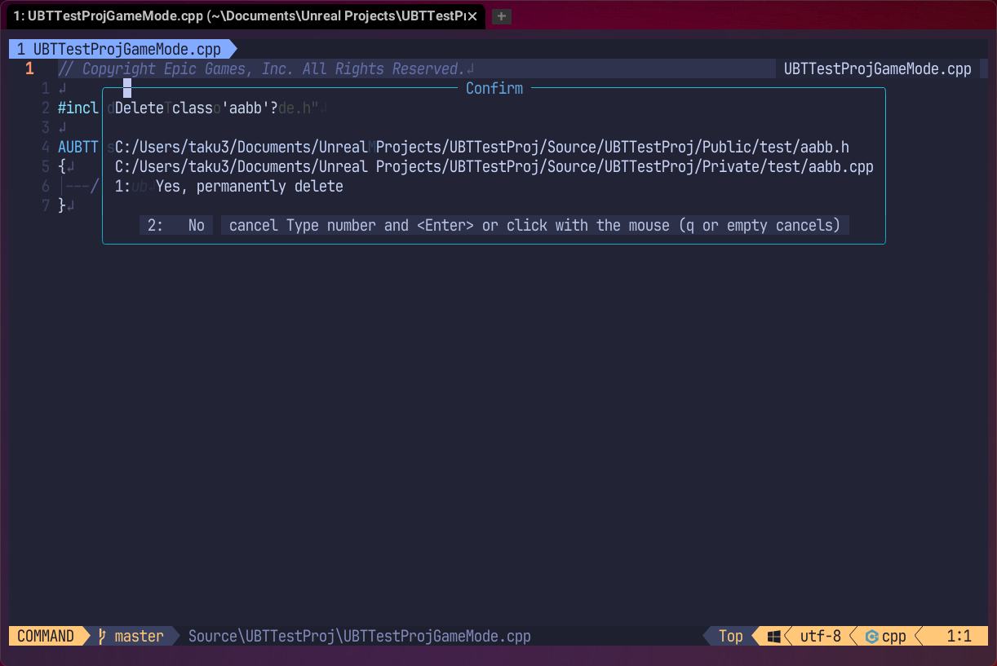Click 'cancel' in the Confirm dialog
This screenshot has height=666, width=997.
254,225
